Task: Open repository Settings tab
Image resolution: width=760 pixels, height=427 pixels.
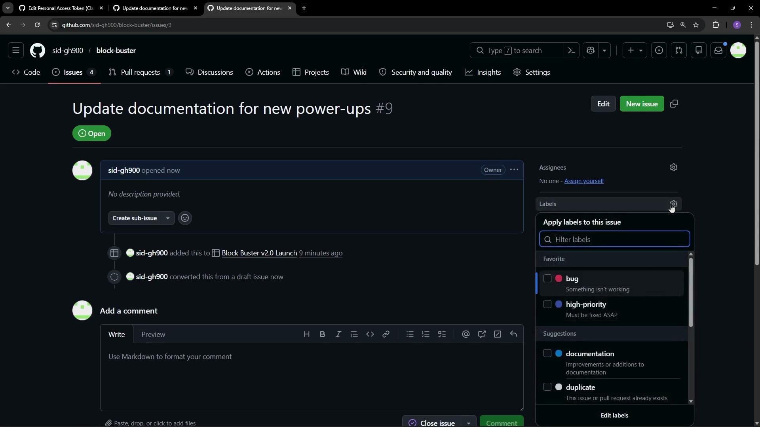Action: [x=532, y=72]
